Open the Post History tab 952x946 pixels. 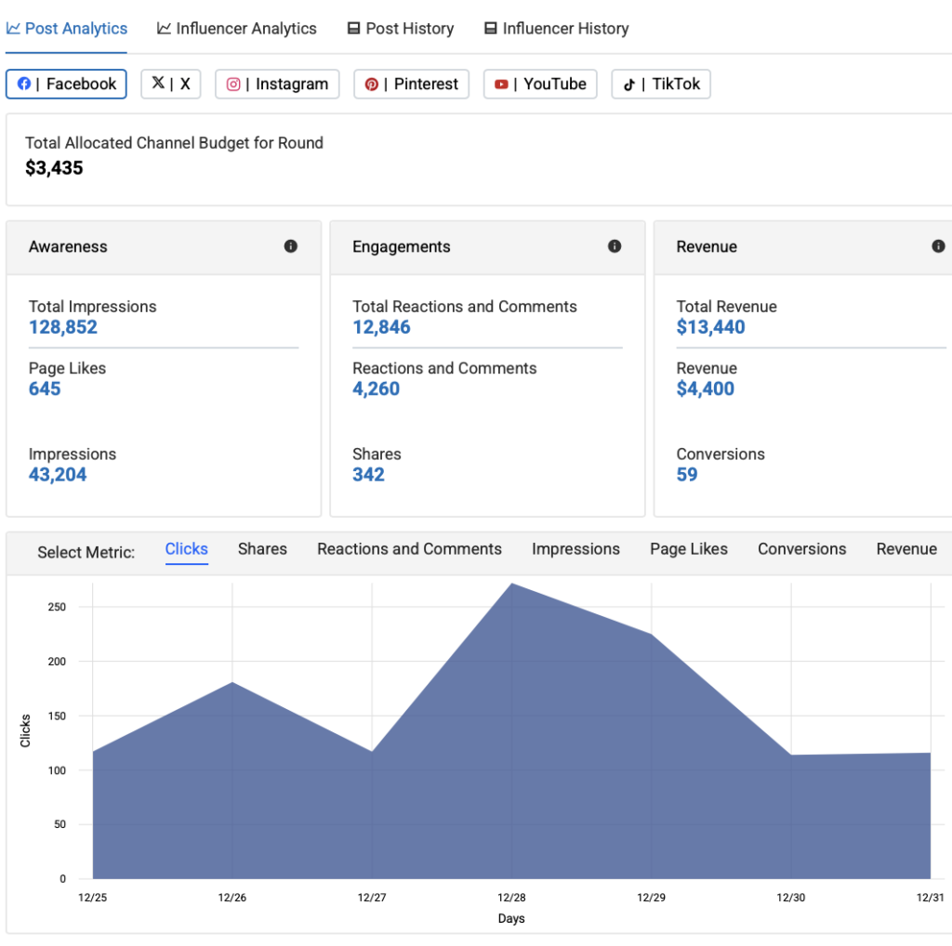point(401,29)
